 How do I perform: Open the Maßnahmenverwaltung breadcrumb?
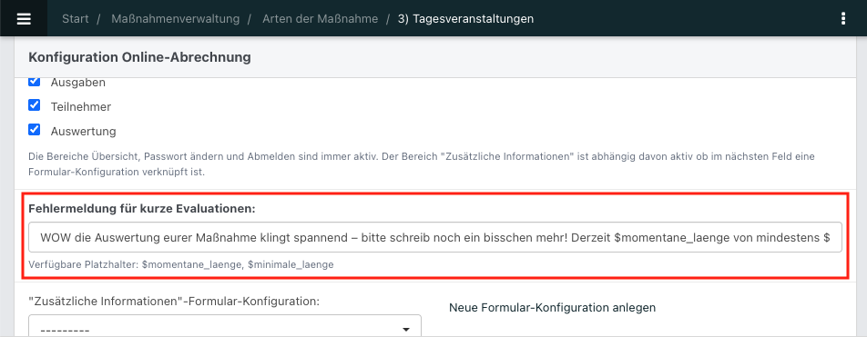175,19
